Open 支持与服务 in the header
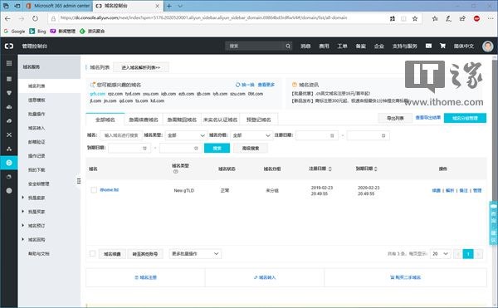 point(405,46)
